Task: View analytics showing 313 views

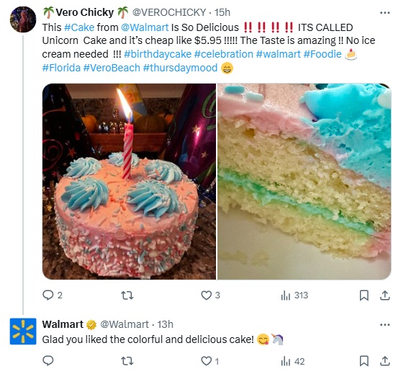Action: point(294,295)
